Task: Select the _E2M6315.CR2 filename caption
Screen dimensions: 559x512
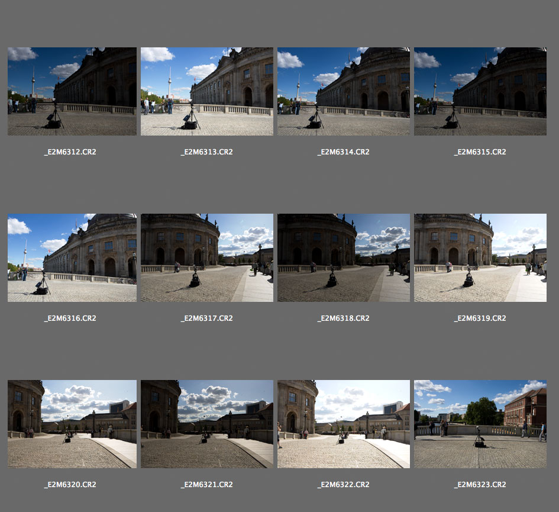Action: [x=480, y=152]
